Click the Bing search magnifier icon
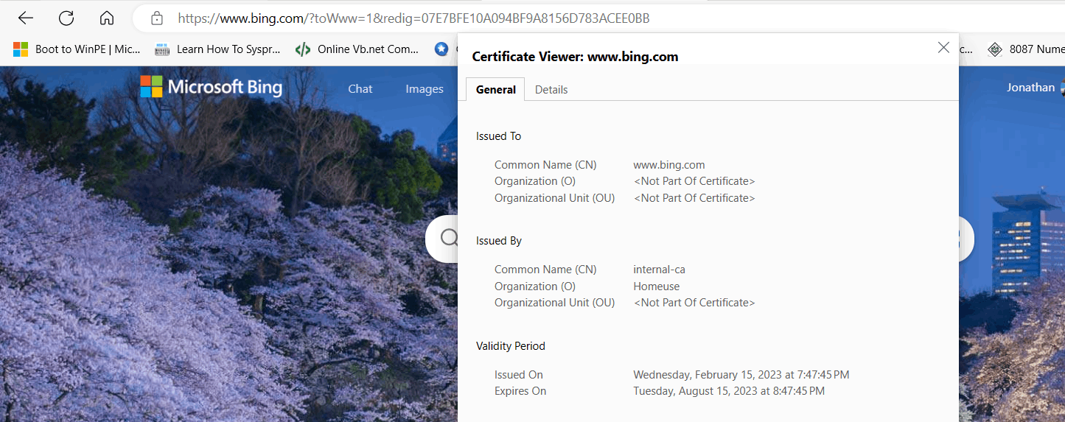This screenshot has width=1065, height=422. pyautogui.click(x=449, y=237)
